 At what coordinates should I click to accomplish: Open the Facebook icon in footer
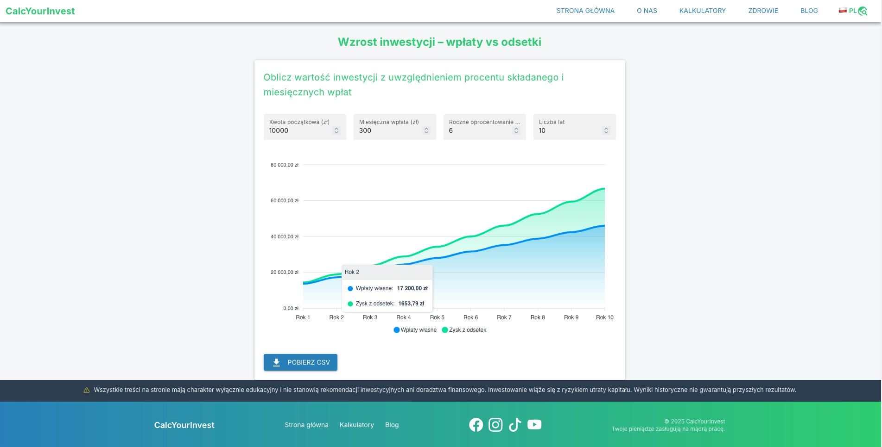(x=476, y=425)
